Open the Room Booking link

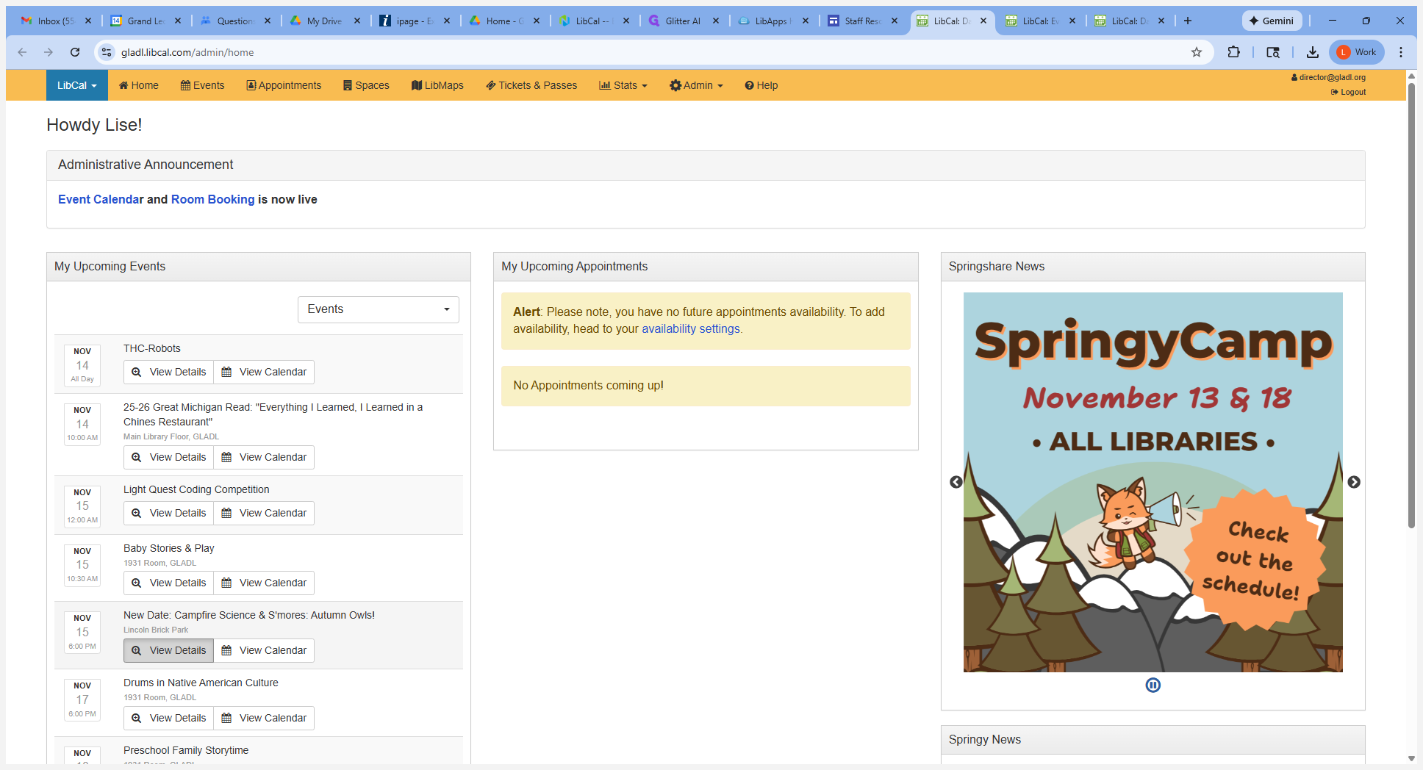point(213,199)
